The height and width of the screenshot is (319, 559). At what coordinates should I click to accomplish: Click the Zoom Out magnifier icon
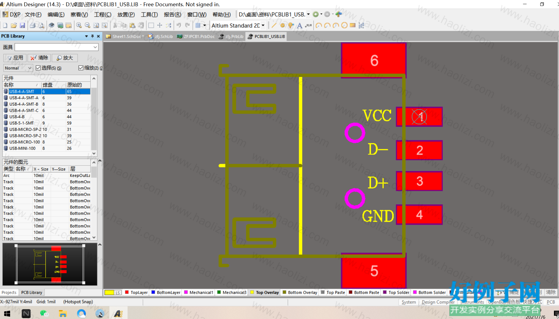tap(87, 26)
